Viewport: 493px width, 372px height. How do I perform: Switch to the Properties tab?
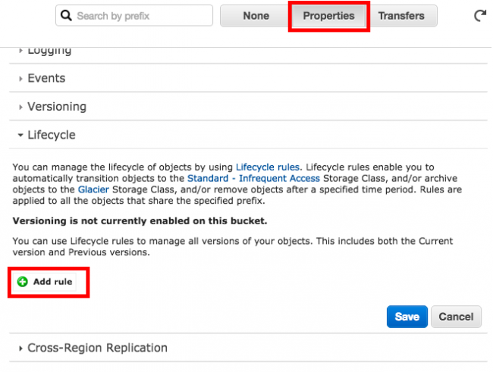coord(329,15)
